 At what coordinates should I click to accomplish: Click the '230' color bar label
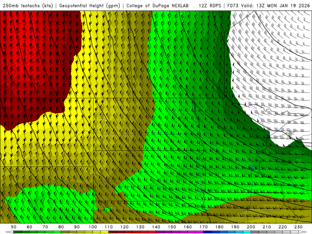(x=298, y=227)
